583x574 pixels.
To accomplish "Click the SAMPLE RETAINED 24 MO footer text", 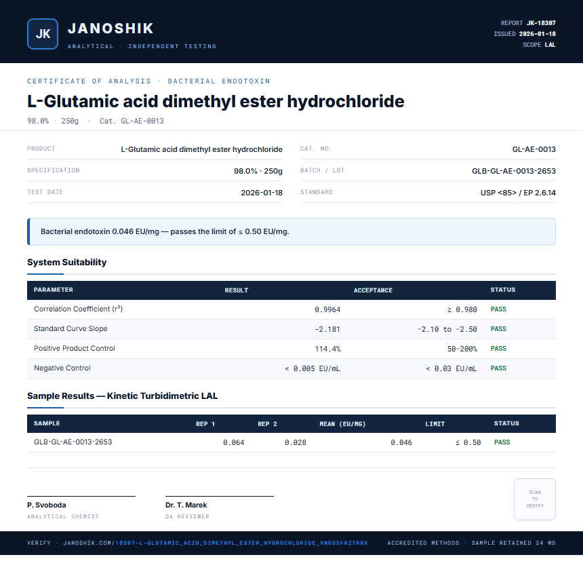I will click(x=513, y=543).
